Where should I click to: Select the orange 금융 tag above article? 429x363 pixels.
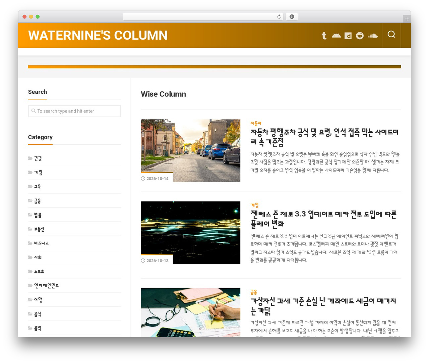[254, 292]
